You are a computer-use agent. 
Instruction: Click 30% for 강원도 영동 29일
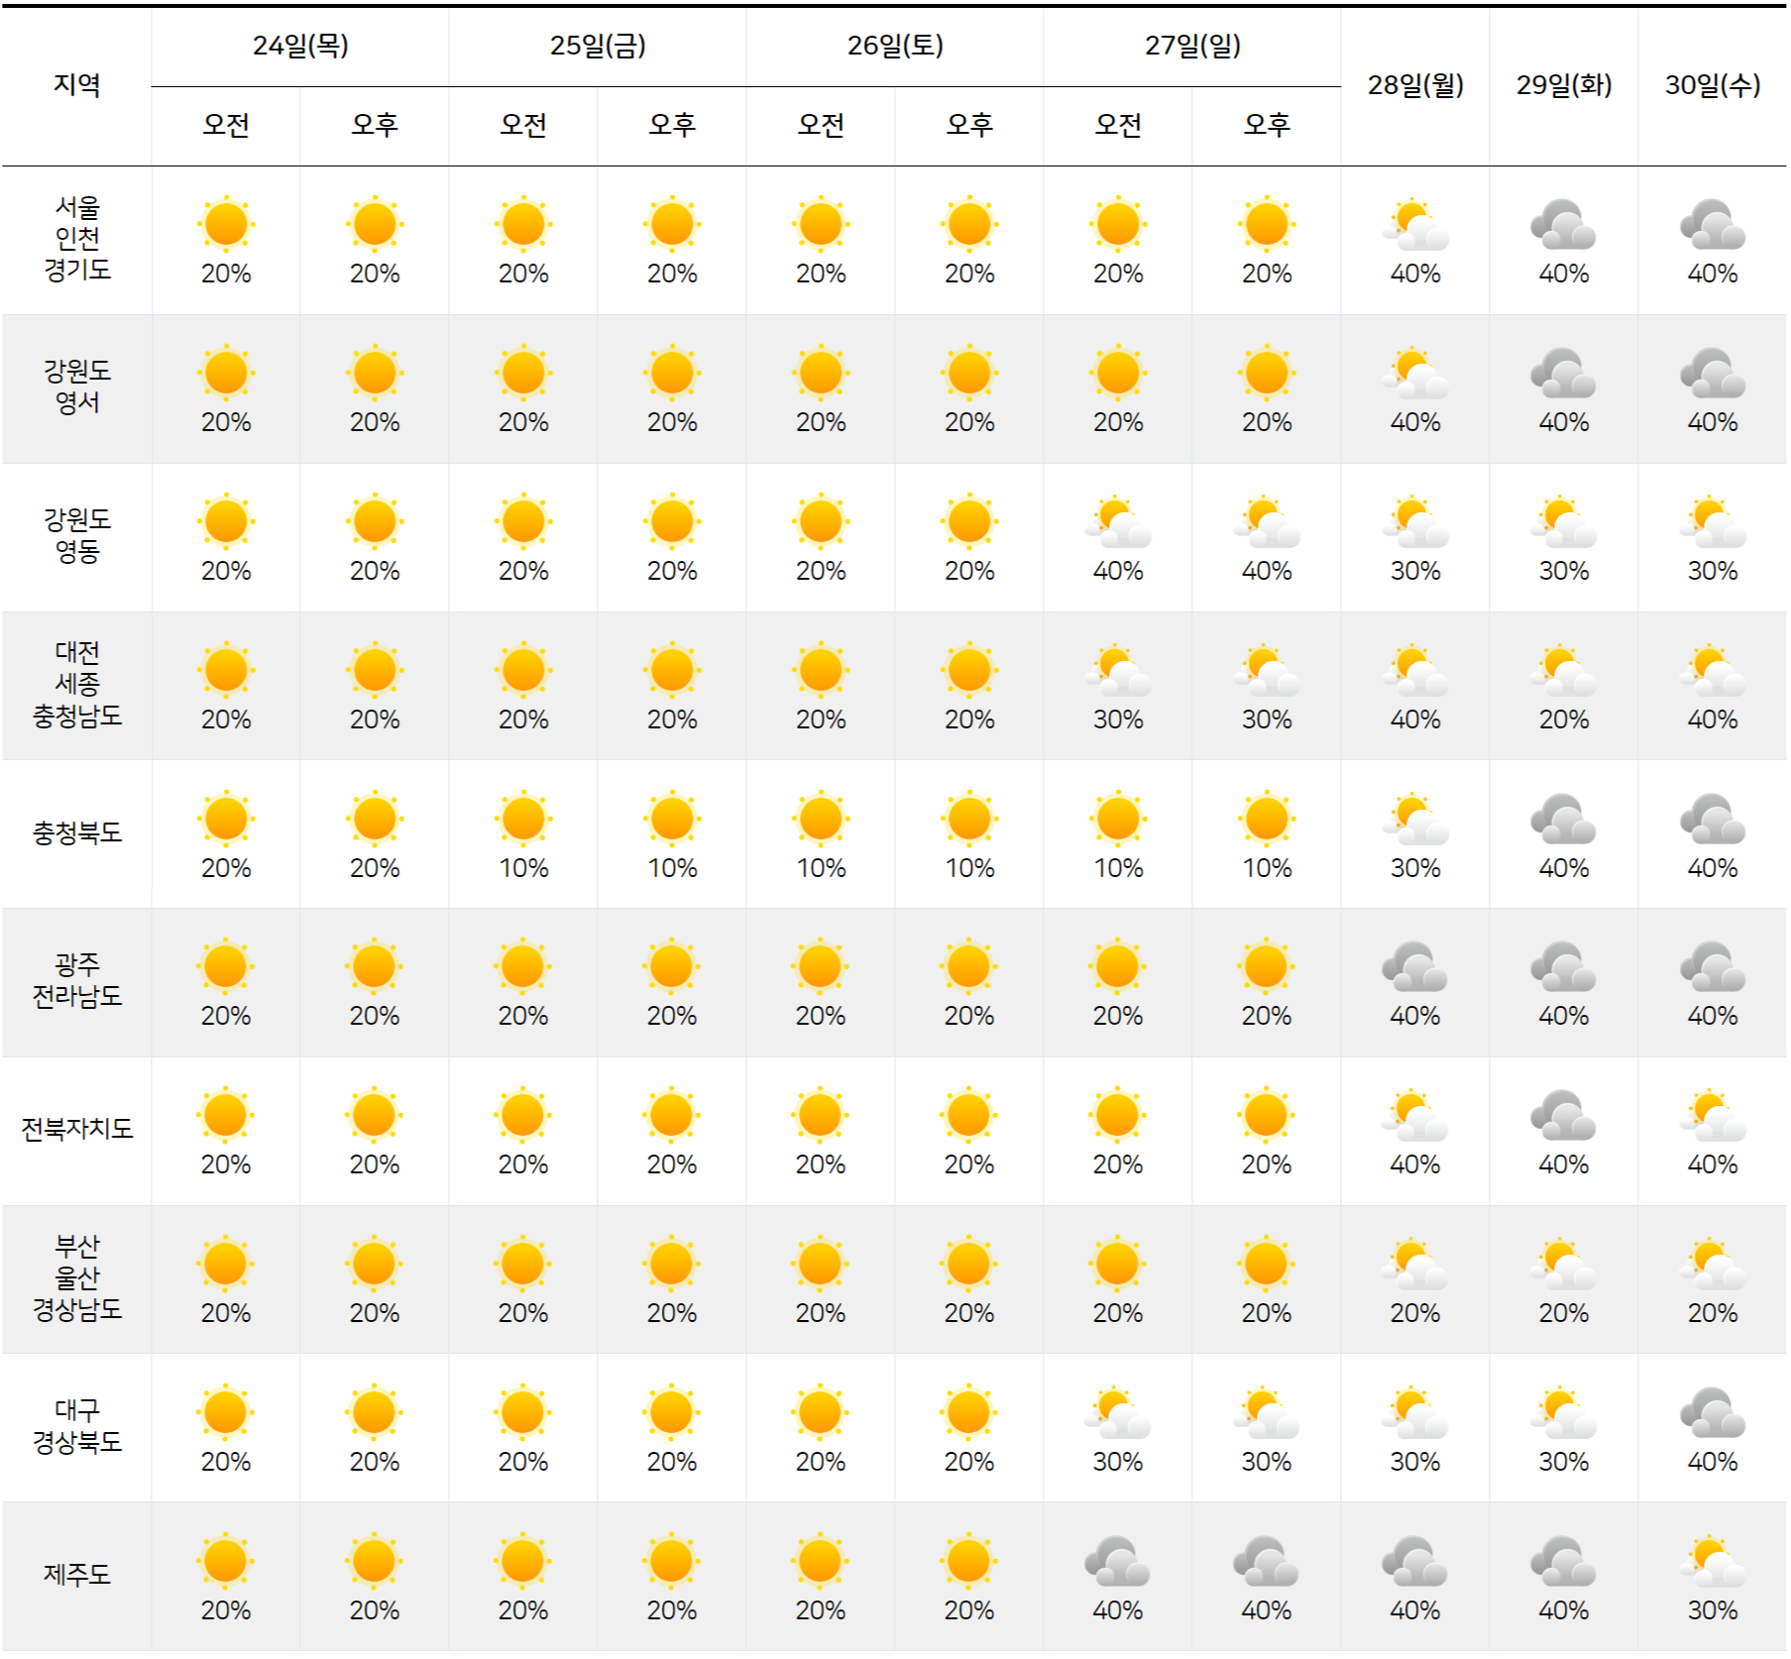coord(1564,571)
